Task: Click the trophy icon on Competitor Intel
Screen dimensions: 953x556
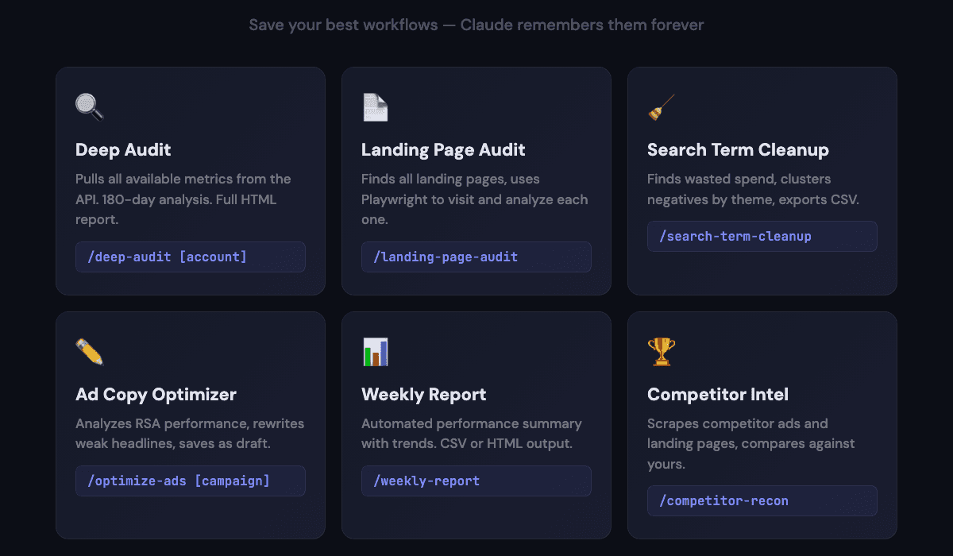Action: pos(660,352)
